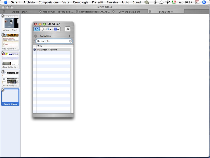Open the Finestra menu

pyautogui.click(x=112, y=2)
